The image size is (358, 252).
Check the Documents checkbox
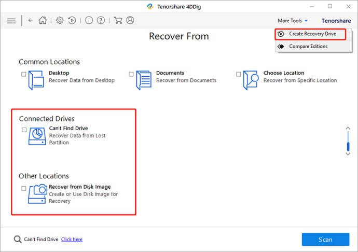tap(131, 74)
